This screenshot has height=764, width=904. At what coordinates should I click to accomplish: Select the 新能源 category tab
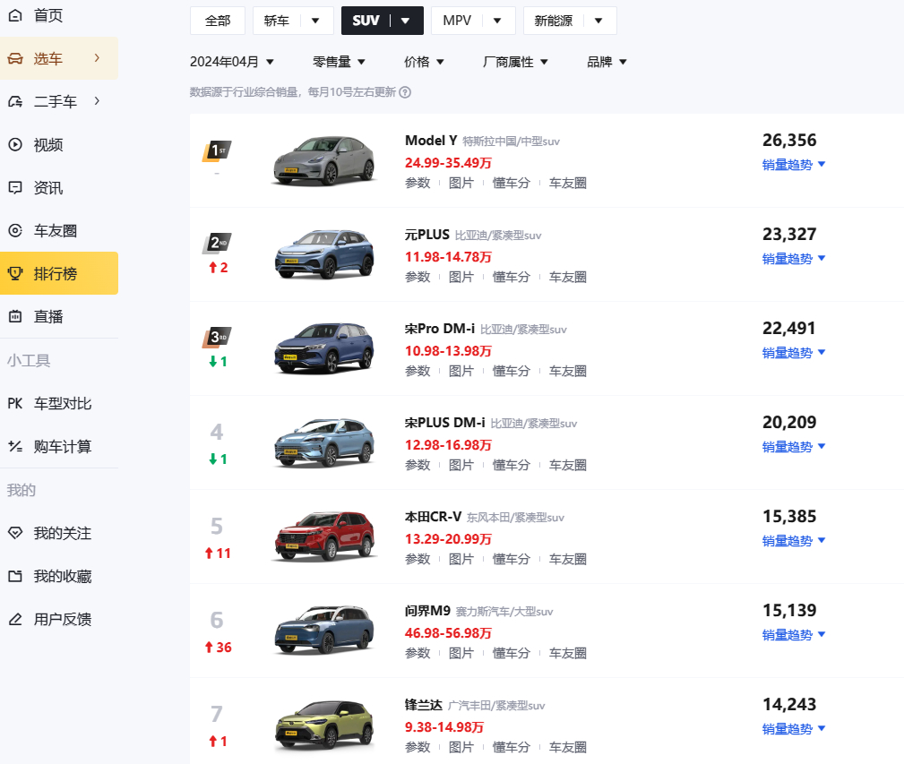coord(553,21)
